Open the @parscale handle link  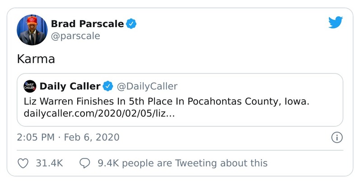click(76, 36)
